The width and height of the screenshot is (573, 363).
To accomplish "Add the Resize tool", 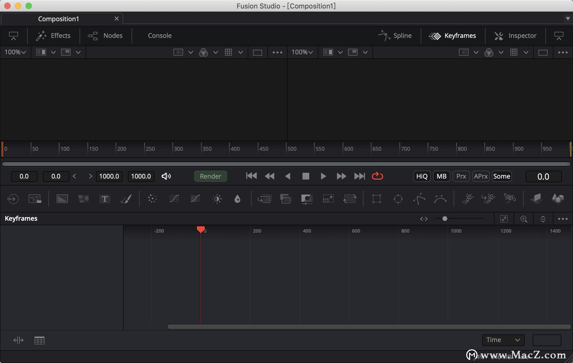I will click(x=328, y=199).
